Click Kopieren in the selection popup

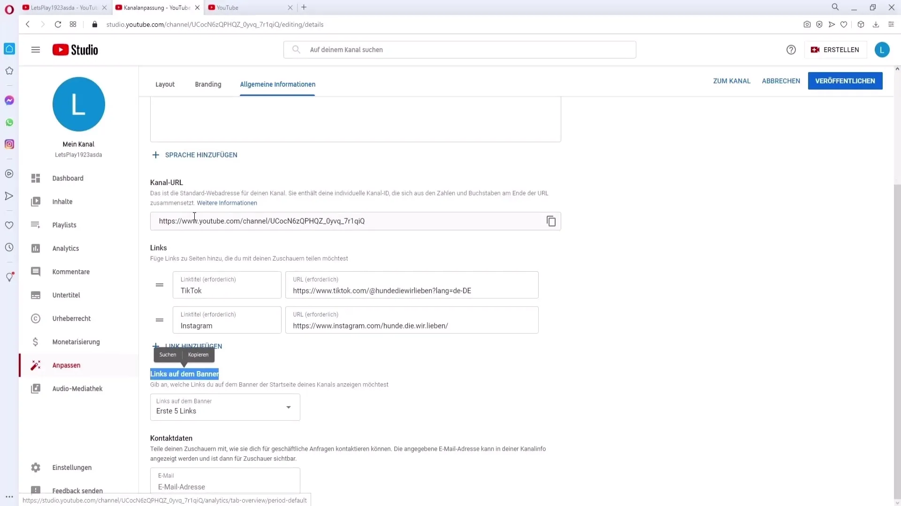pos(198,355)
